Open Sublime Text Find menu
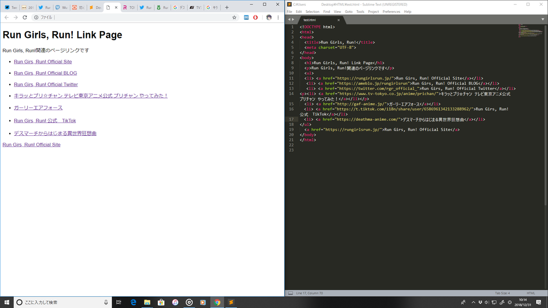 point(326,12)
